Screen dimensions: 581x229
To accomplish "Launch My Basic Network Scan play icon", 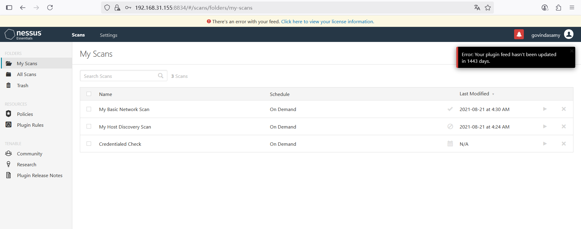I will [x=545, y=109].
